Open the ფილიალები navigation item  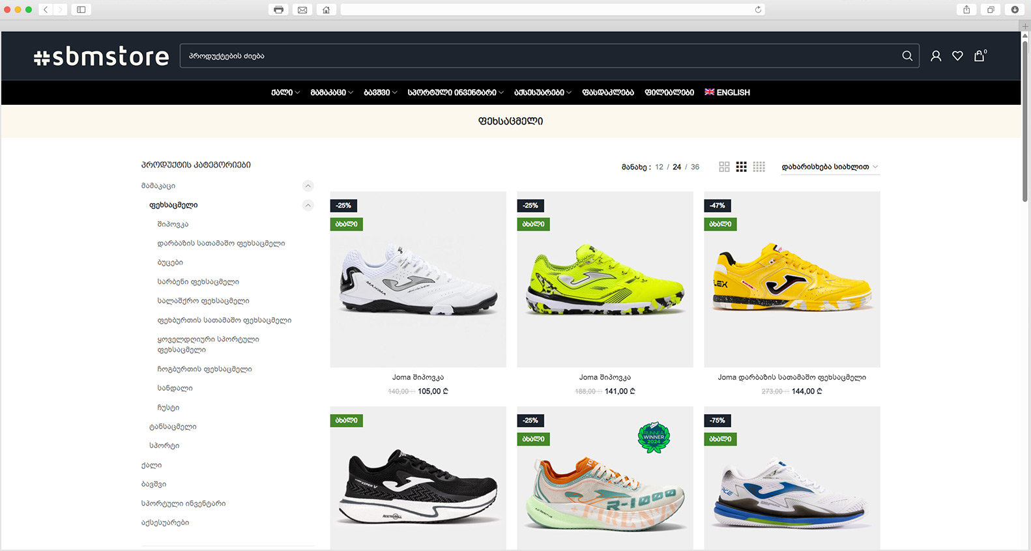[x=669, y=92]
